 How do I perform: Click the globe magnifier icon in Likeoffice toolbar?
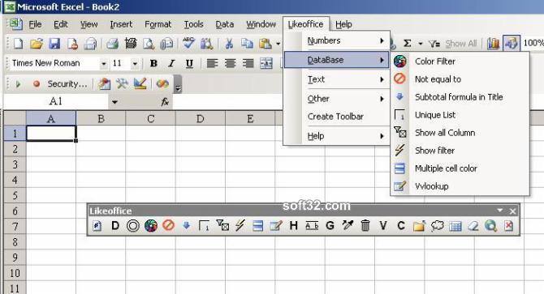click(491, 226)
